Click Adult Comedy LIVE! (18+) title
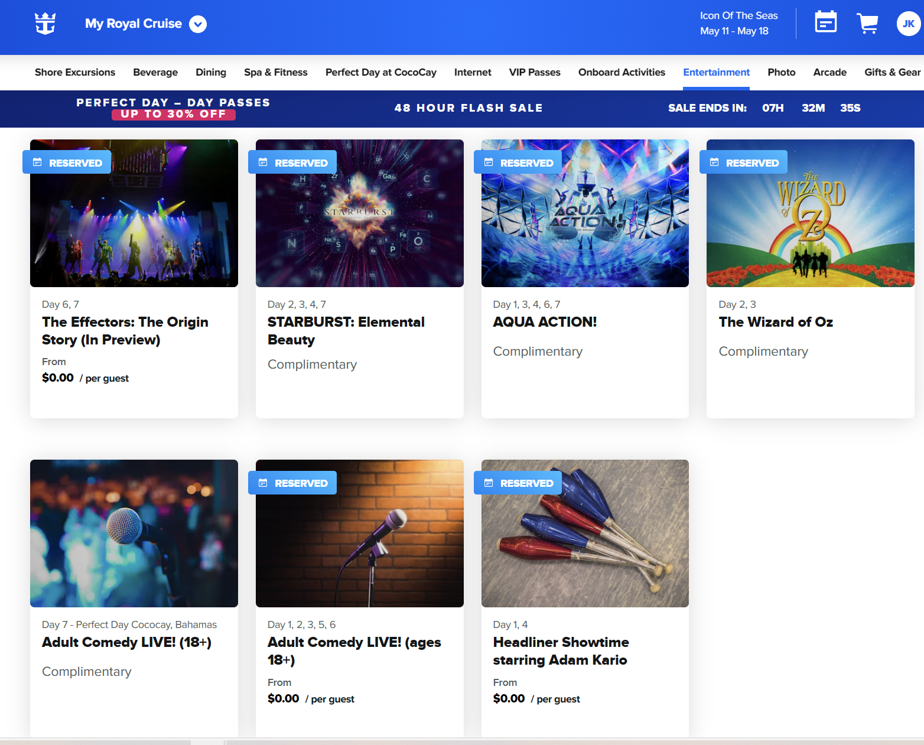The image size is (924, 745). [x=126, y=642]
